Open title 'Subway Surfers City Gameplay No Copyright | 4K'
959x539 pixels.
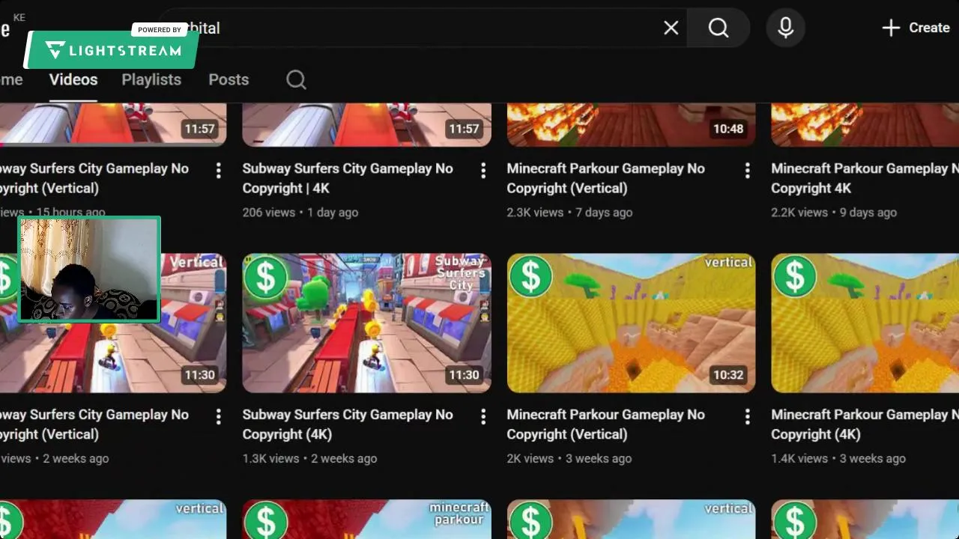point(348,178)
